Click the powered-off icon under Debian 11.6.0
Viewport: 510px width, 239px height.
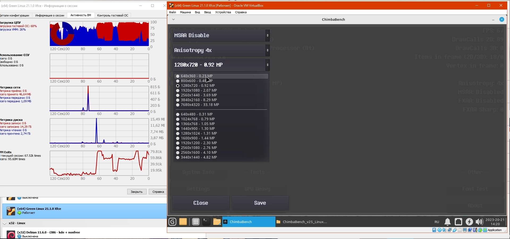[x=19, y=236]
